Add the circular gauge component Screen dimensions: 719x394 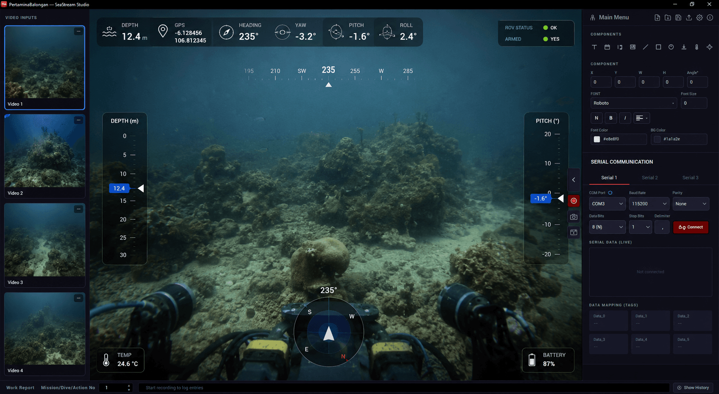coord(671,47)
